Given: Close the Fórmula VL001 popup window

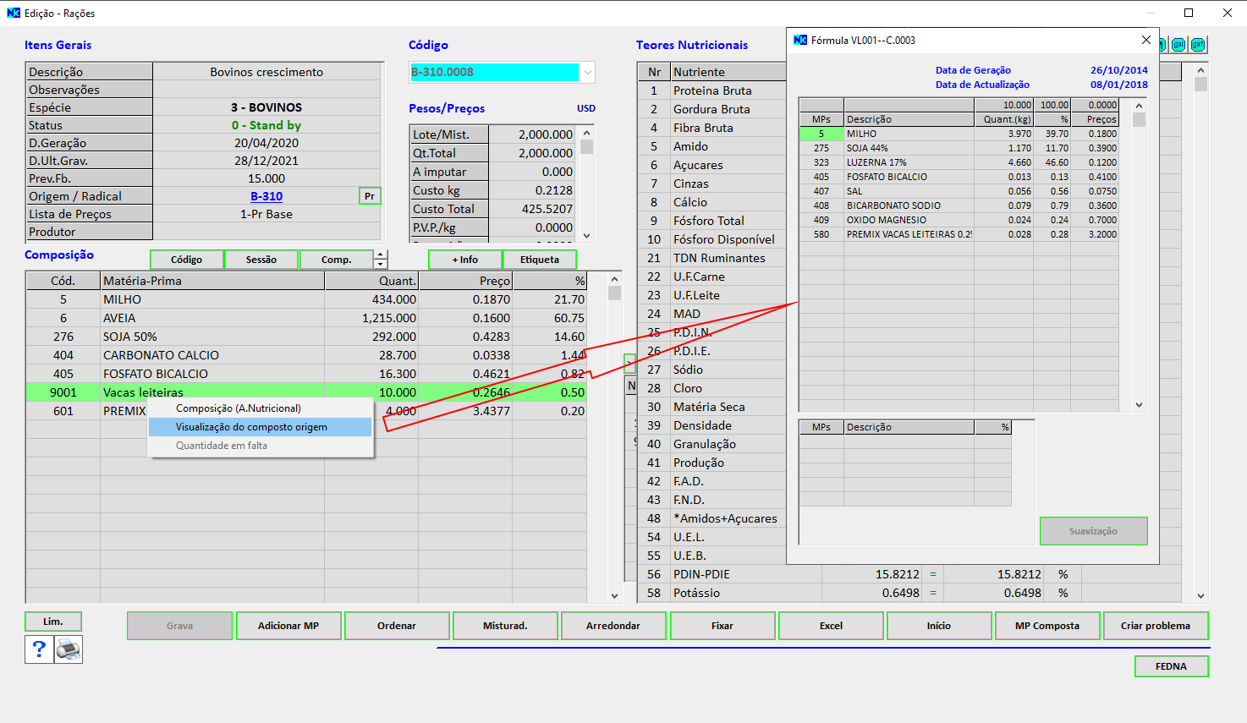Looking at the screenshot, I should tap(1145, 40).
